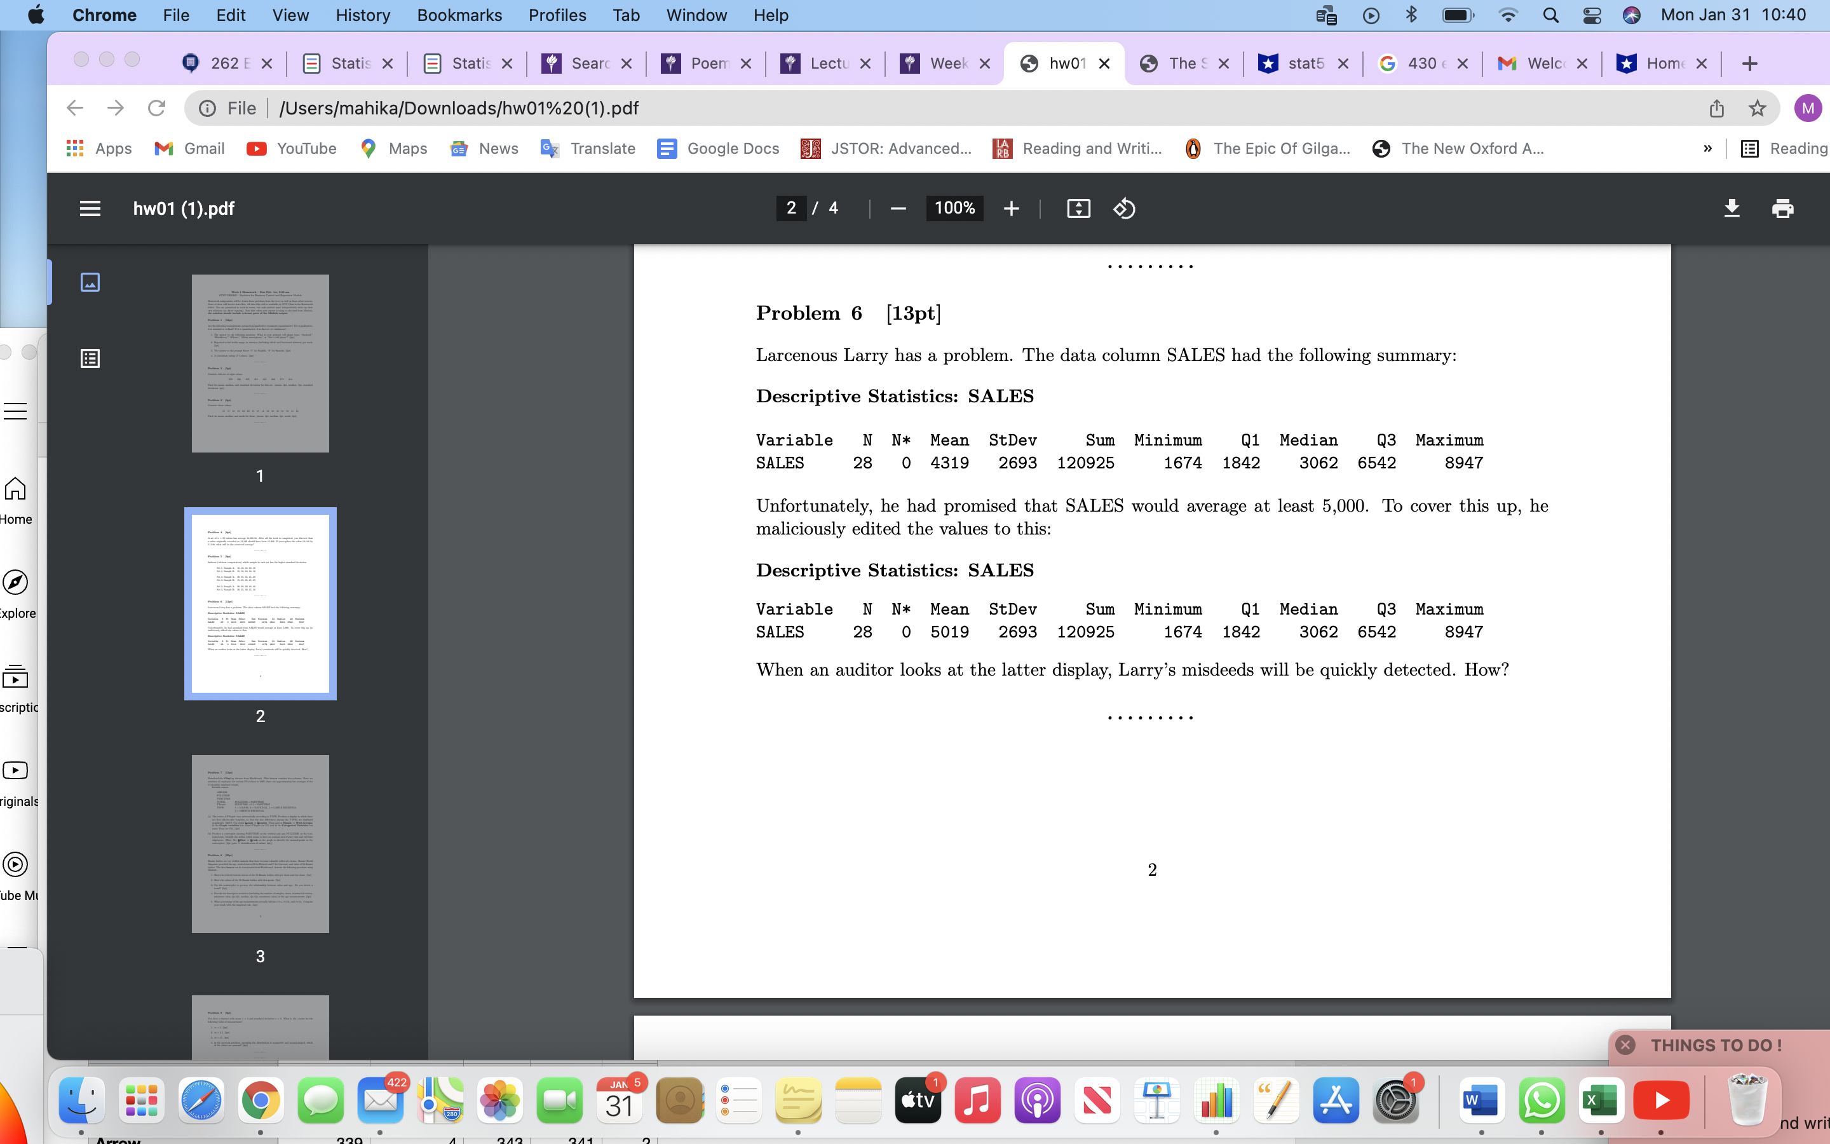Print the hw01 document
The image size is (1830, 1144).
click(1783, 208)
